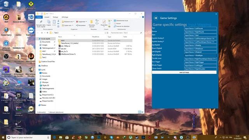Click the back arrow in Game Settings
The height and width of the screenshot is (140, 249).
click(x=156, y=18)
